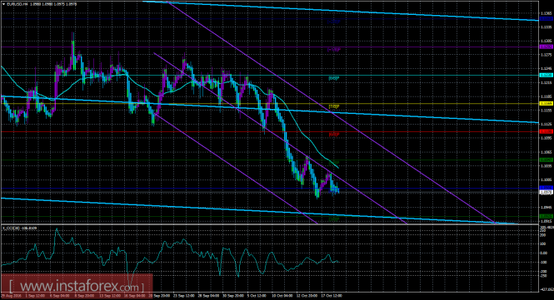This screenshot has height=300, width=554.
Task: Select the blue price tag near current price
Action: tap(547, 188)
